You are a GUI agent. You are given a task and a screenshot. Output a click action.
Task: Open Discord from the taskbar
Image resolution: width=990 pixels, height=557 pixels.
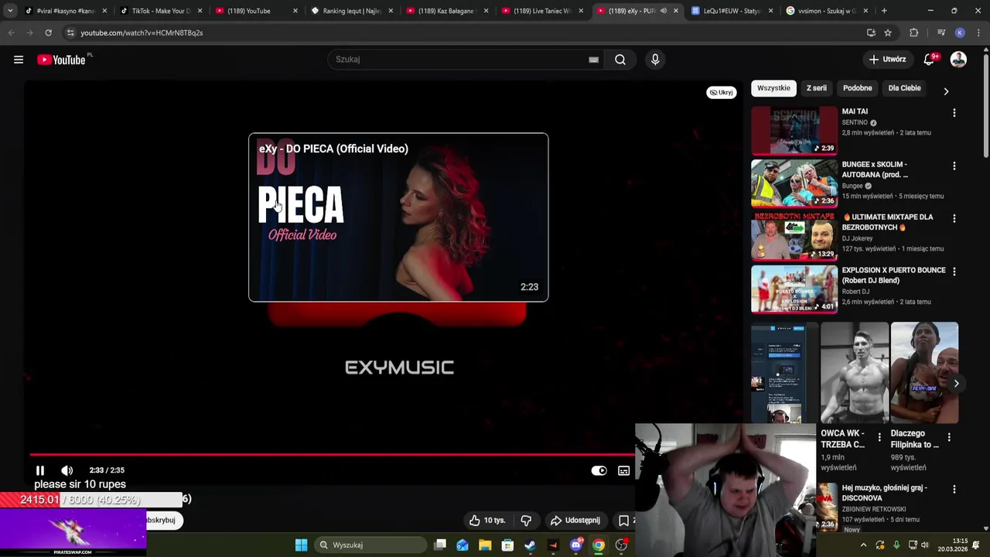(575, 545)
